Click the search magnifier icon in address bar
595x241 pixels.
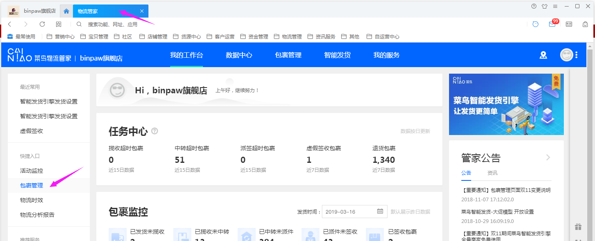point(80,24)
